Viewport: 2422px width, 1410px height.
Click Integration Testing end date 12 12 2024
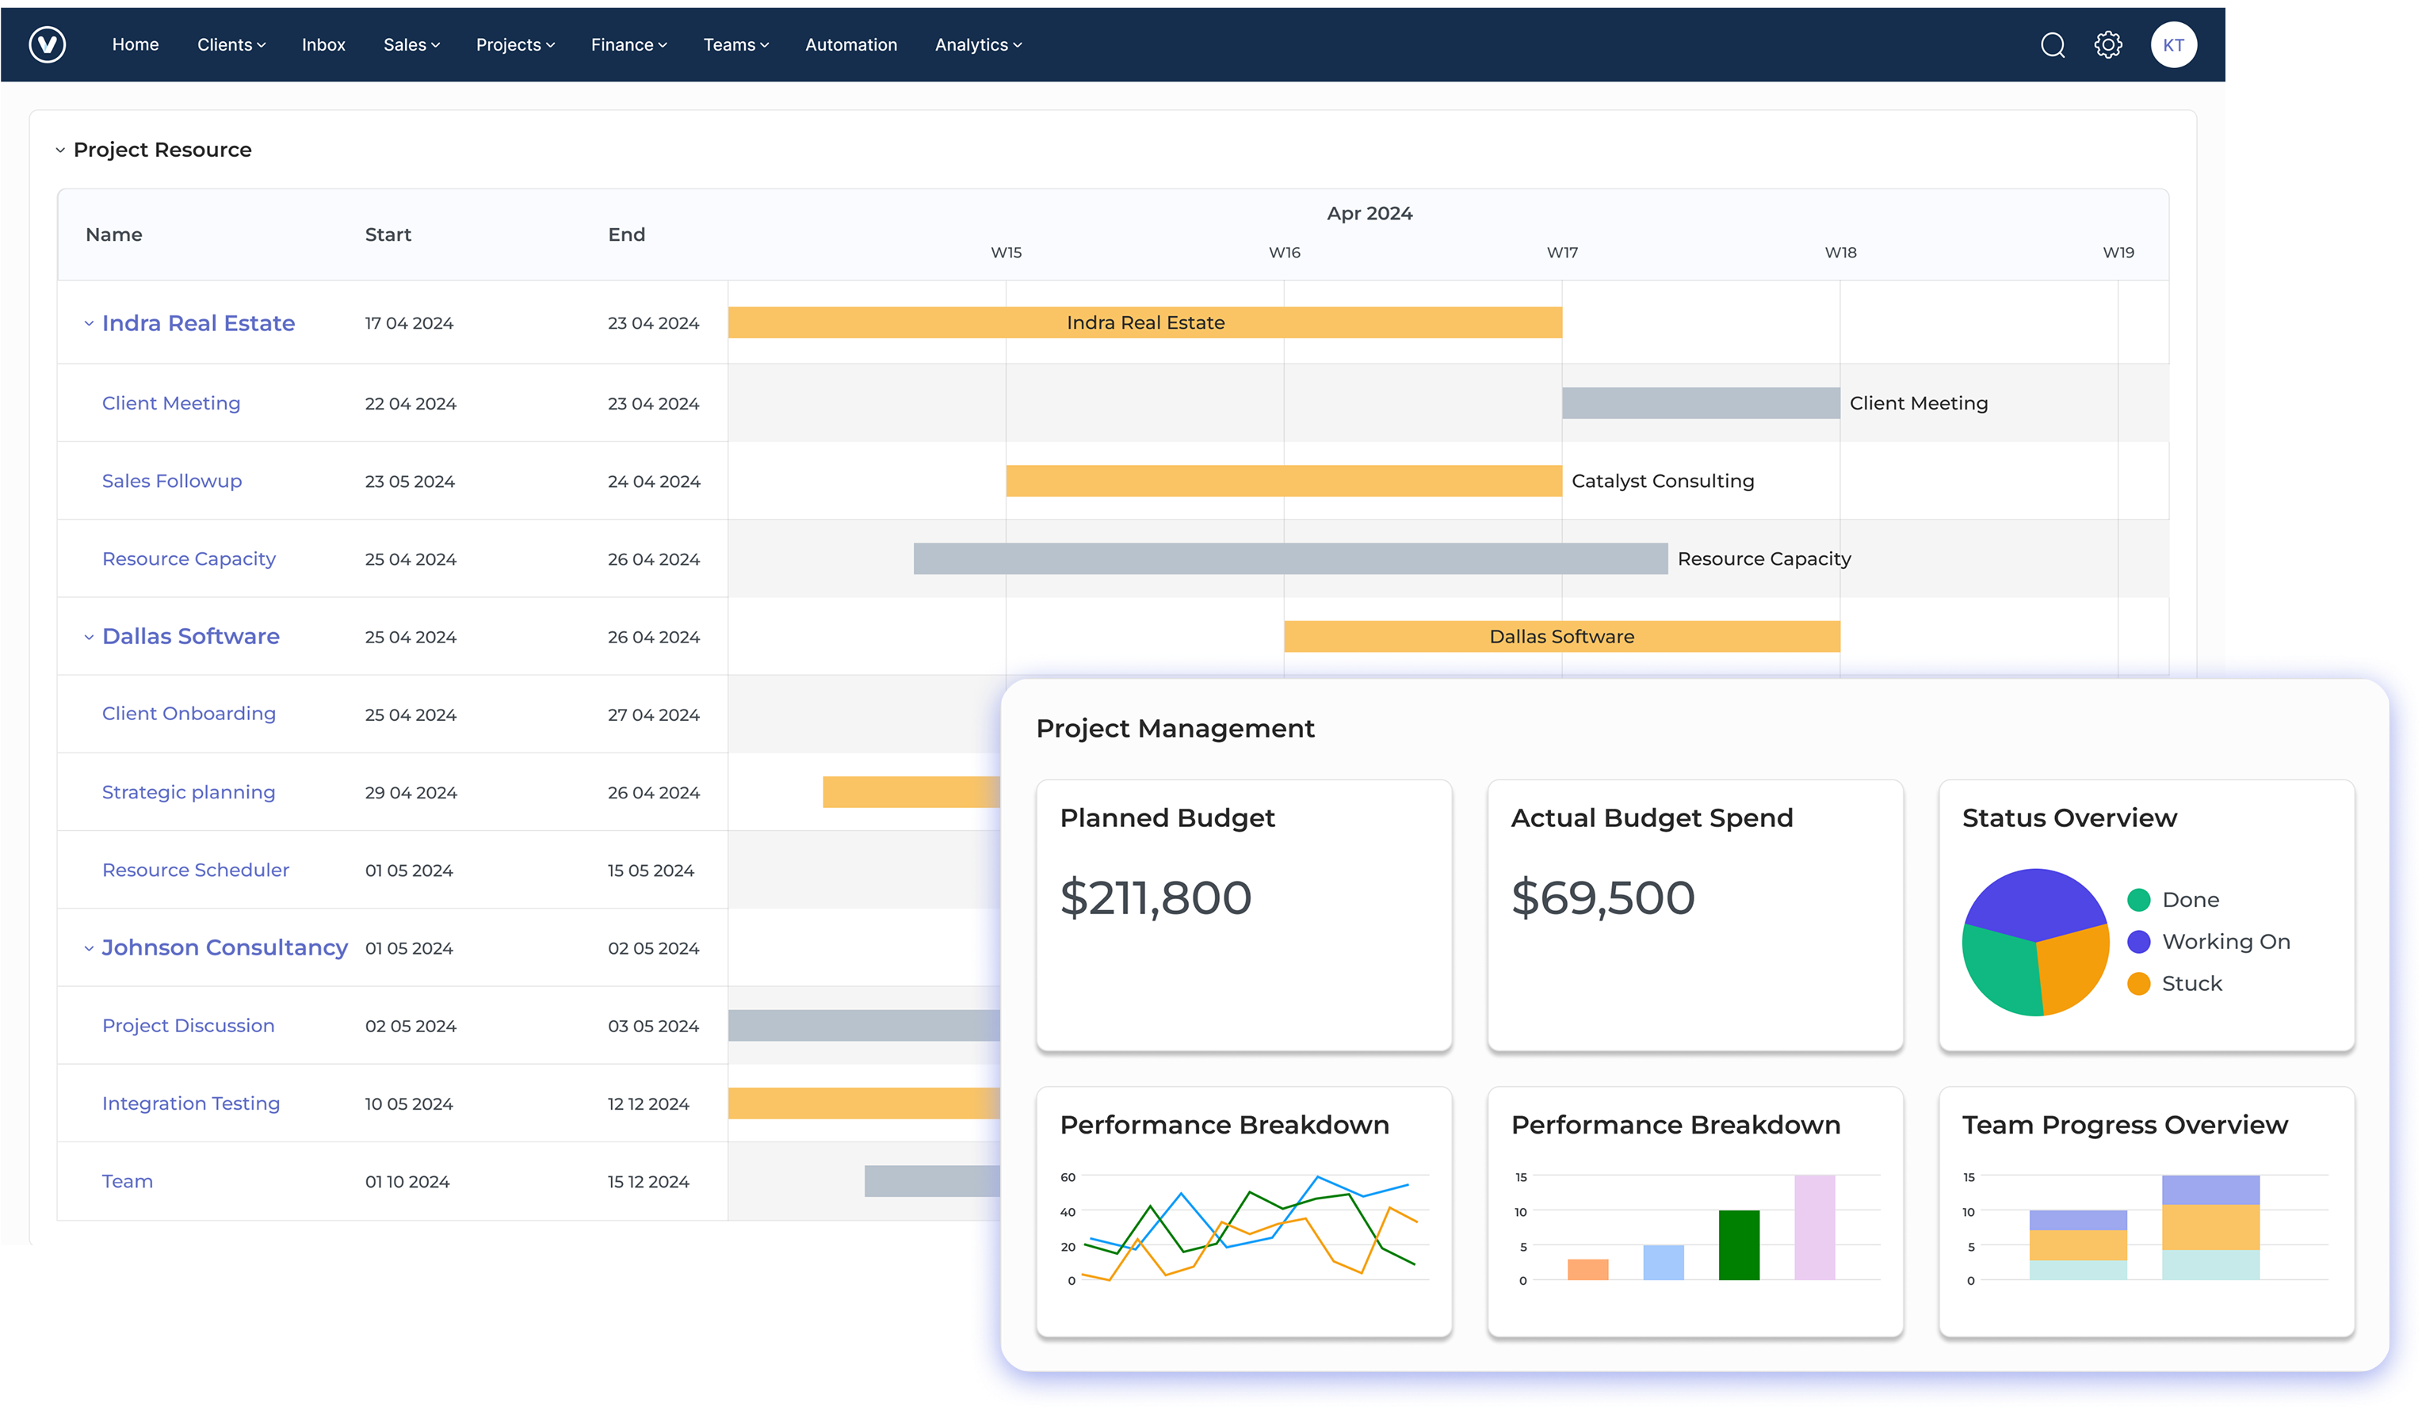point(648,1103)
